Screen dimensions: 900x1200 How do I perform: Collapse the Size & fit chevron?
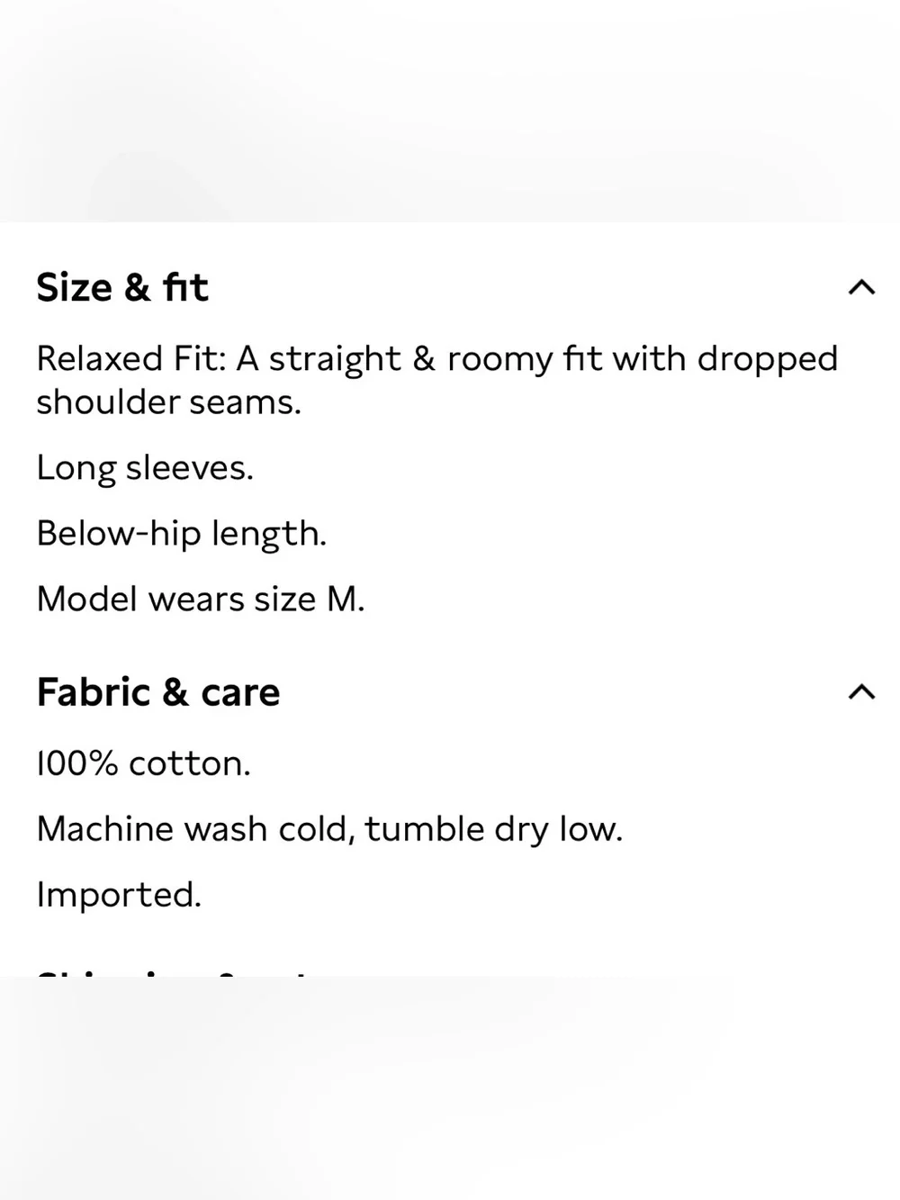point(861,288)
